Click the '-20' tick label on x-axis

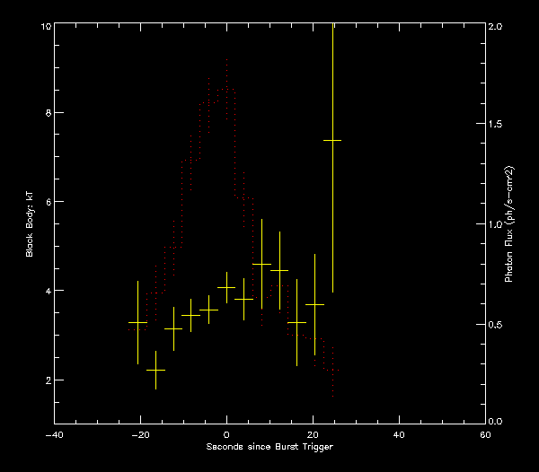click(139, 434)
